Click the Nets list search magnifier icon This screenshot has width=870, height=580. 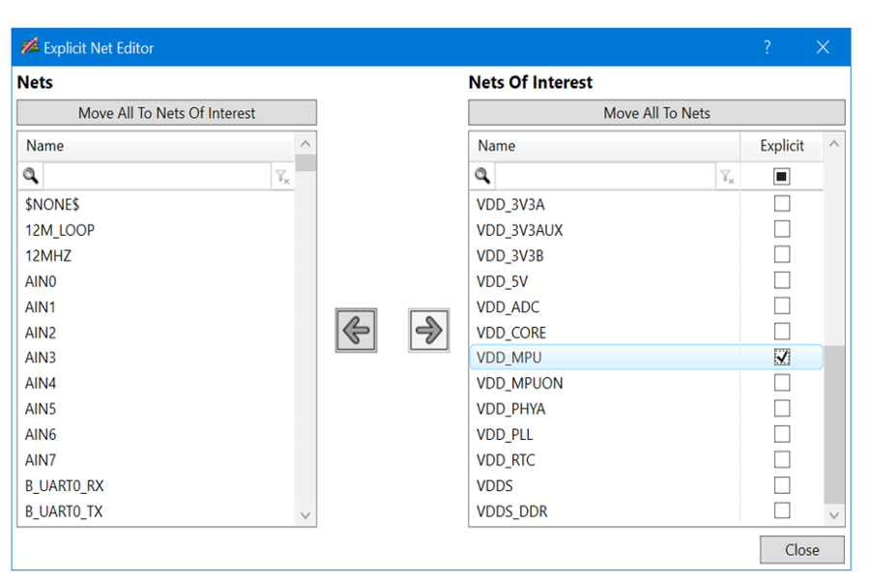(x=31, y=176)
